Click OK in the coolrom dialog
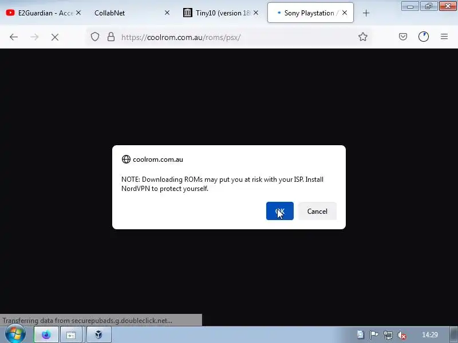Viewport: 458px width, 343px height. [x=279, y=211]
